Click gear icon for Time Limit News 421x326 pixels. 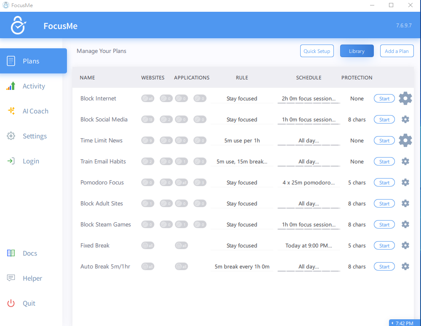(x=405, y=140)
